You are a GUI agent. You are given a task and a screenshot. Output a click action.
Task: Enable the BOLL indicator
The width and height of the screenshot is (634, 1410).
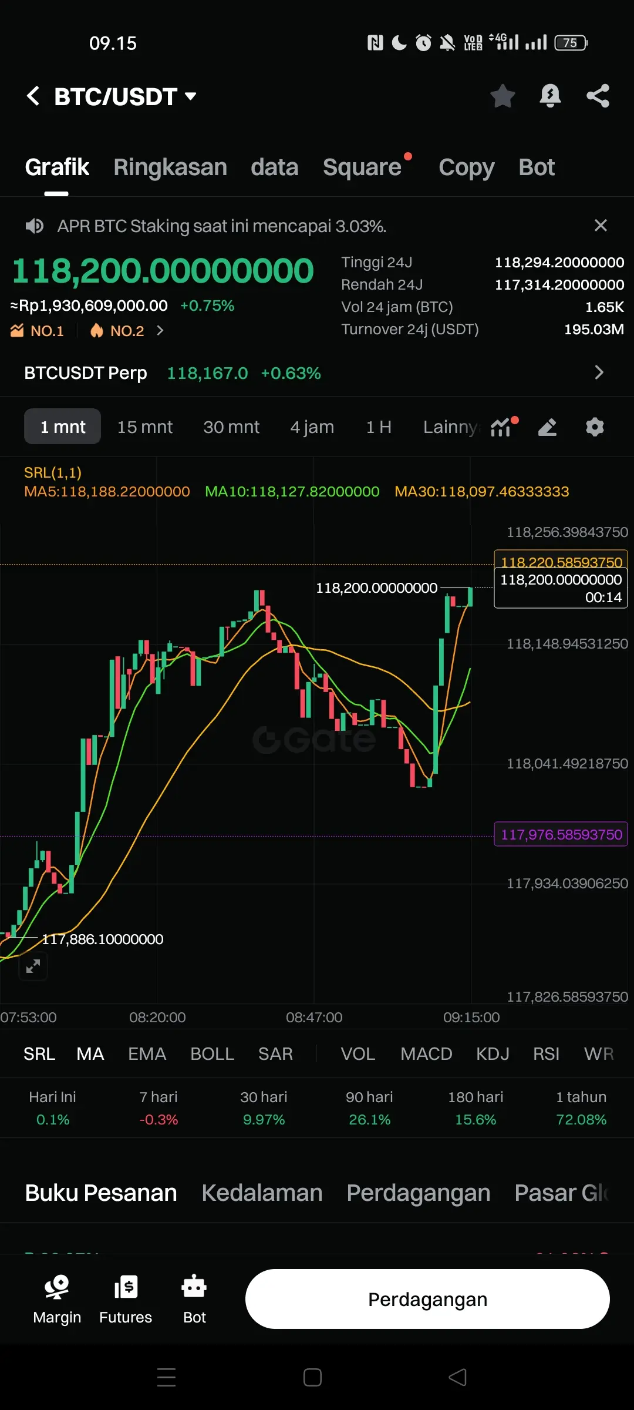coord(213,1054)
